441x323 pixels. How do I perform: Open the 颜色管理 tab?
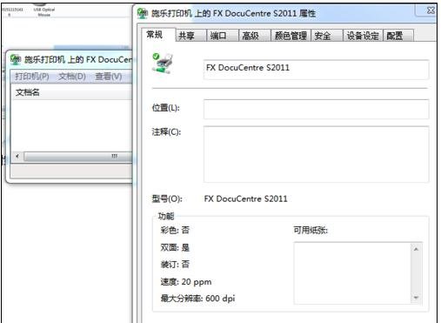coord(291,36)
